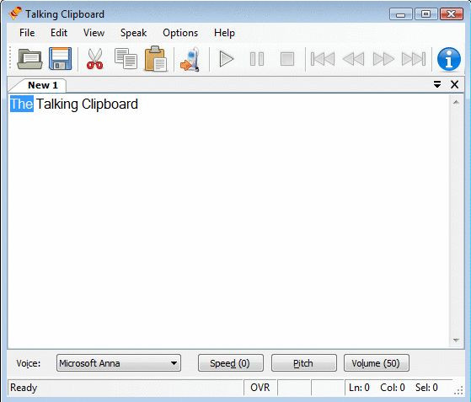Click the scrollbar up arrow

(x=456, y=103)
